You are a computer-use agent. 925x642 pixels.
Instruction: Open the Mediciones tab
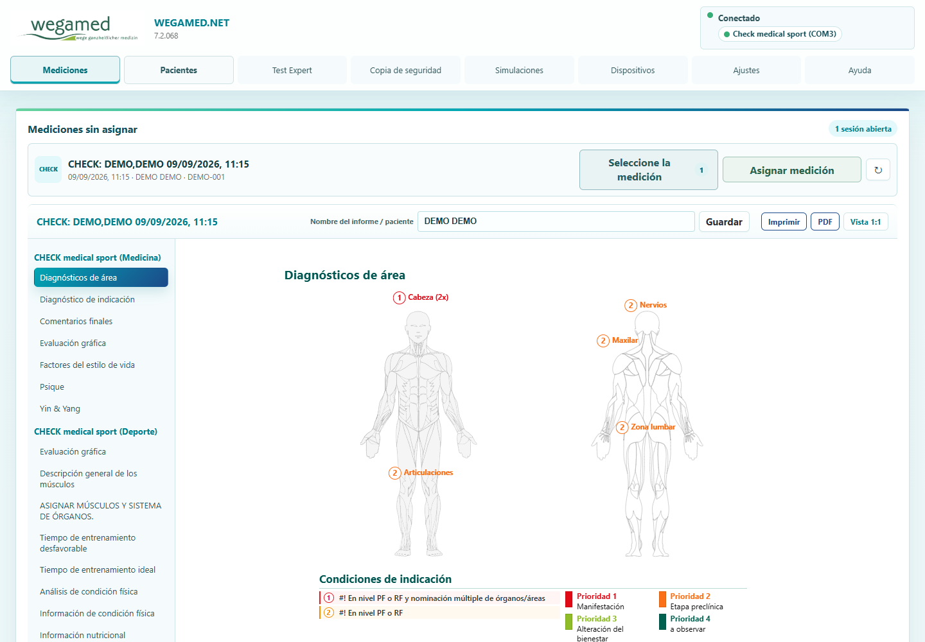click(x=65, y=70)
